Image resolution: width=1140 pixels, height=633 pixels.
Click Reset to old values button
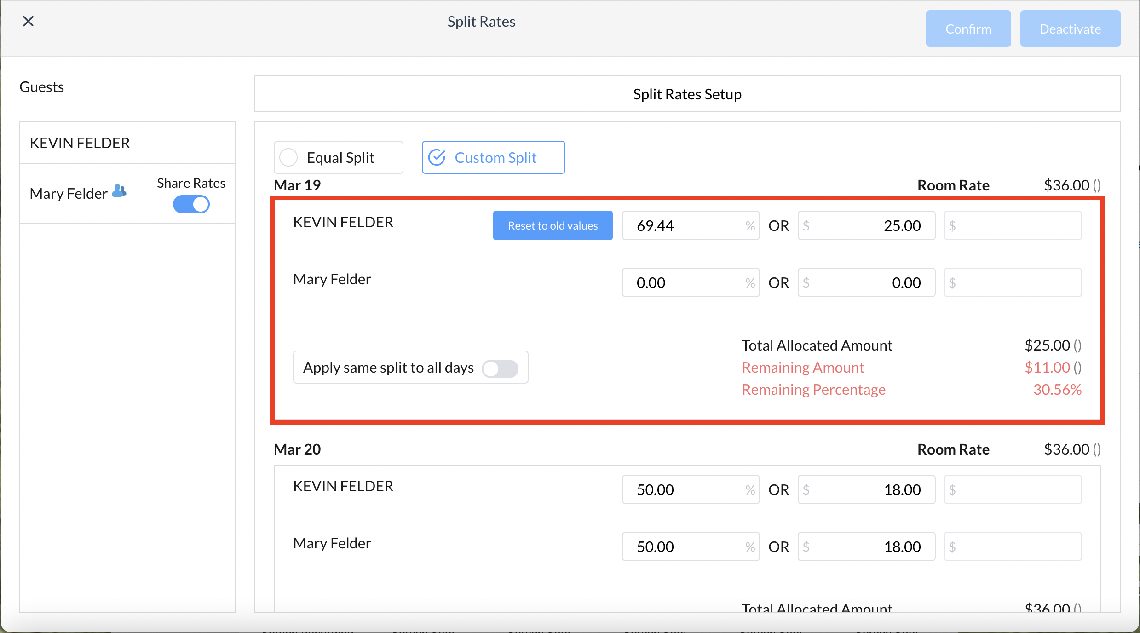[x=553, y=225]
